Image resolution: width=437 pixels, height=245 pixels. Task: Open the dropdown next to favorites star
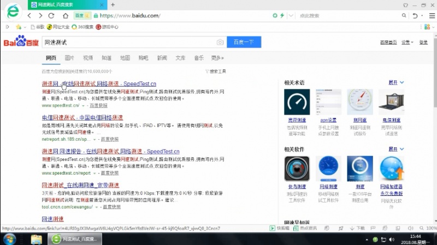[25, 27]
